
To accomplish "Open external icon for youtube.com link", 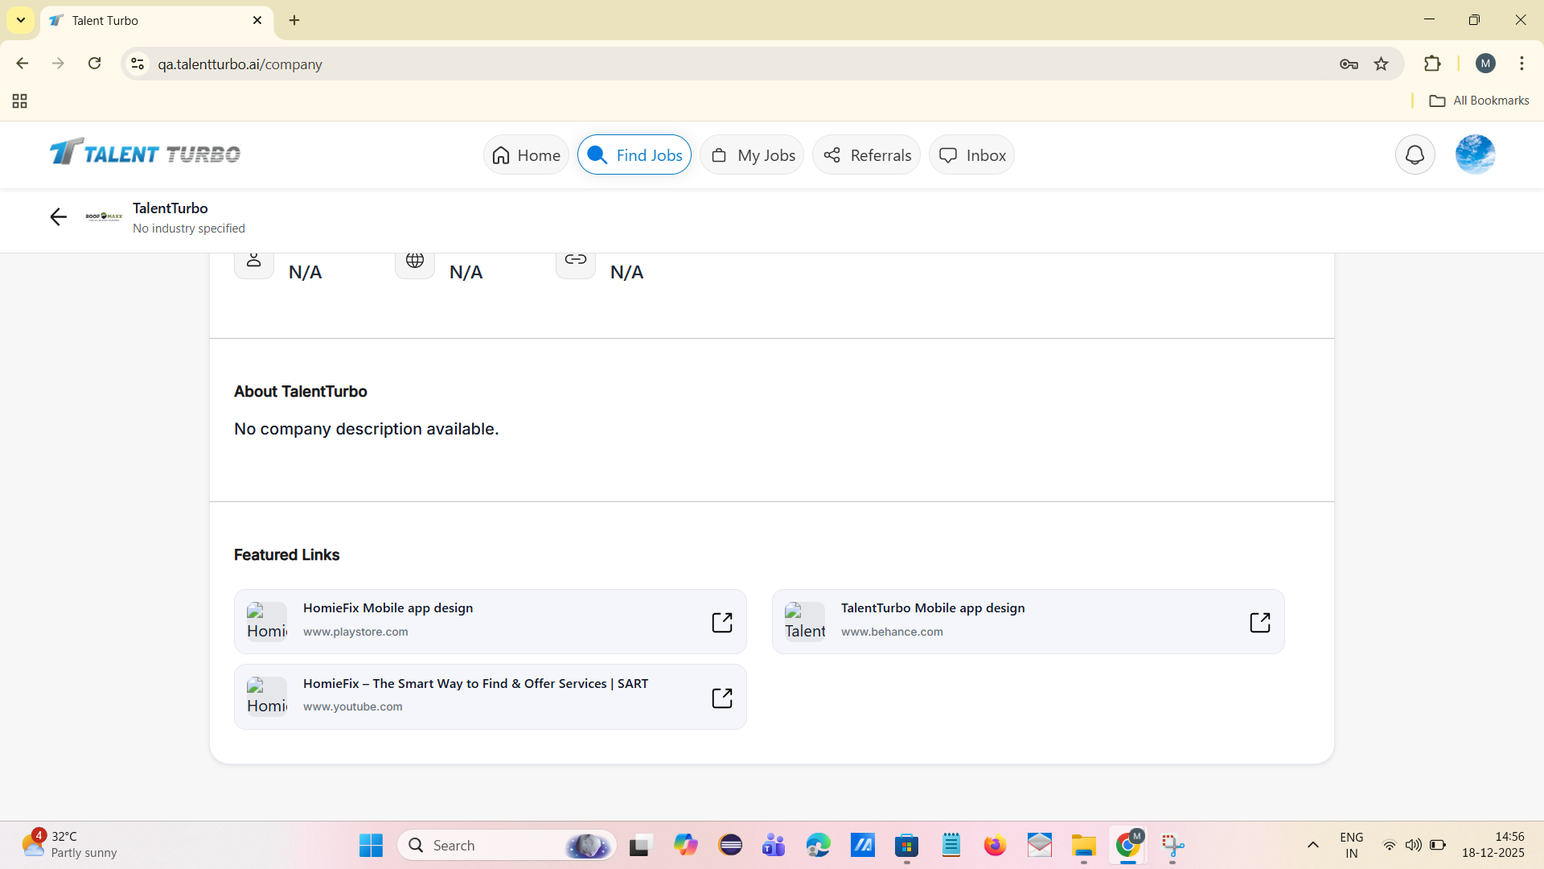I will click(x=722, y=698).
